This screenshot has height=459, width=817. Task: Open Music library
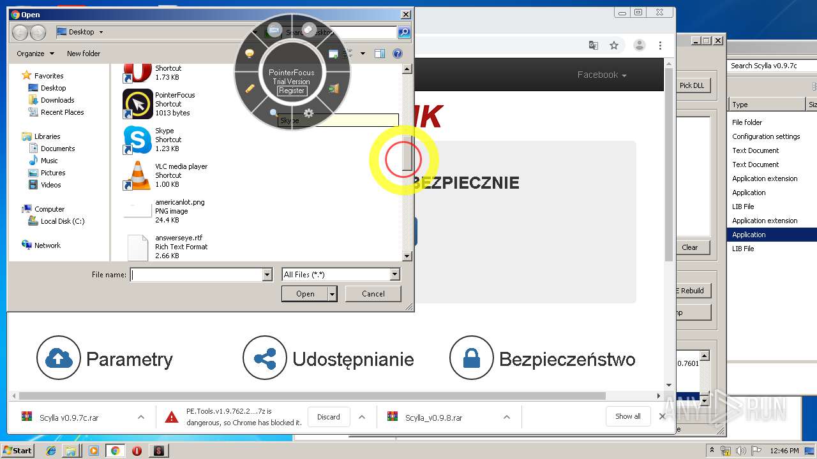pos(49,161)
